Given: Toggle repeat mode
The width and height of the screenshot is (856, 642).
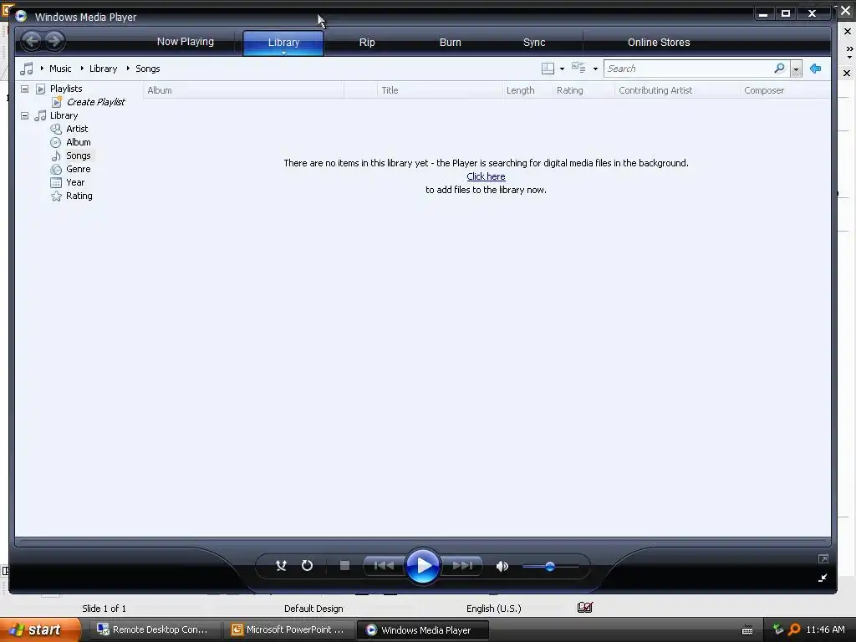Looking at the screenshot, I should coord(308,566).
